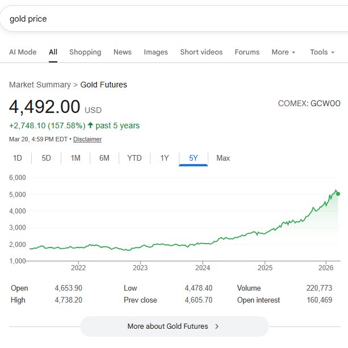Screen dimensions: 348x348
Task: Click the past 5 years label
Action: 118,125
